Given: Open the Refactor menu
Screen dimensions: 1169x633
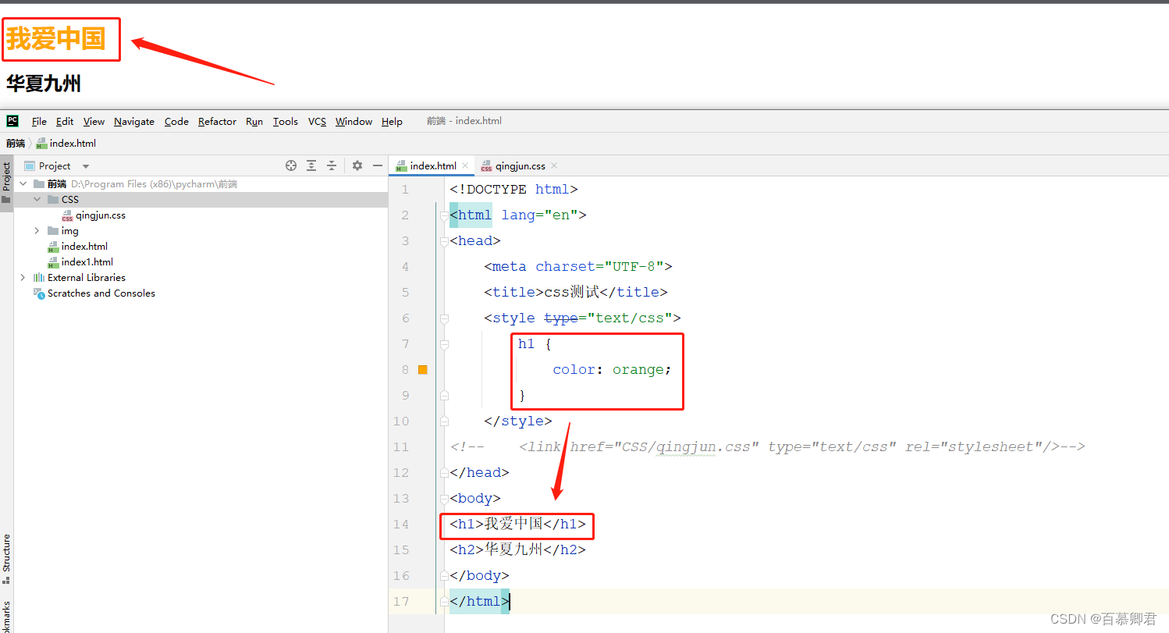Looking at the screenshot, I should (217, 122).
